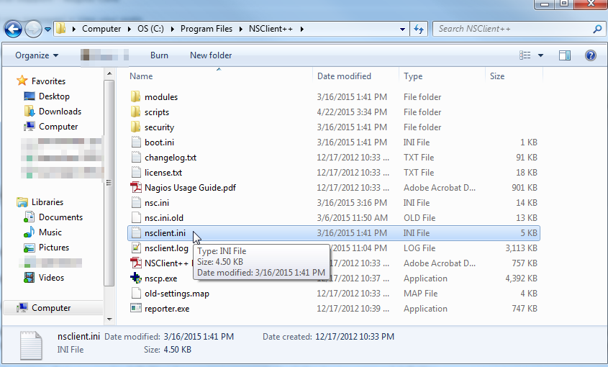This screenshot has width=608, height=367.
Task: Open the Help button
Action: coord(591,55)
